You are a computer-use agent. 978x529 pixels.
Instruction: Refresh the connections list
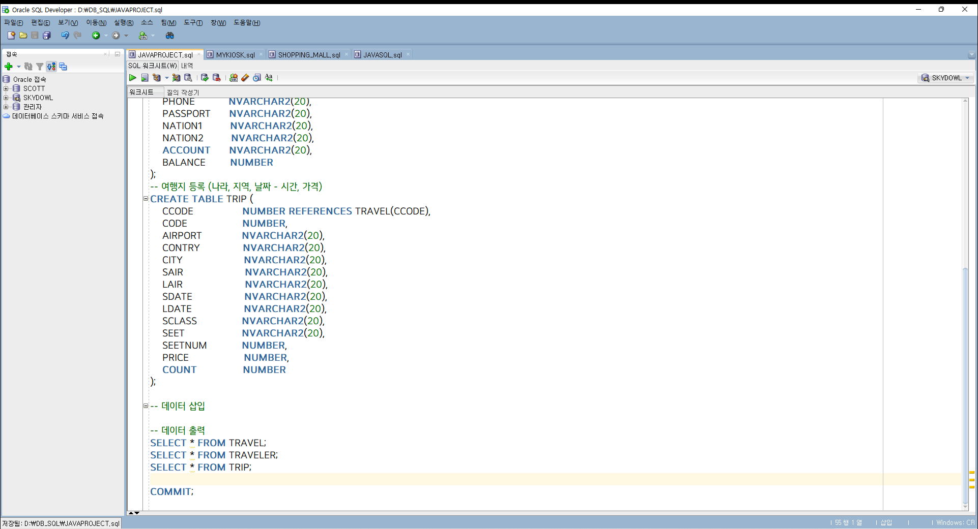pyautogui.click(x=28, y=67)
